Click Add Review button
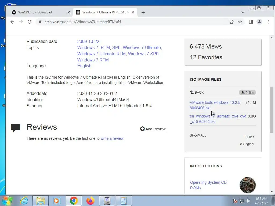Viewport: 275px width, 206px height. [153, 129]
